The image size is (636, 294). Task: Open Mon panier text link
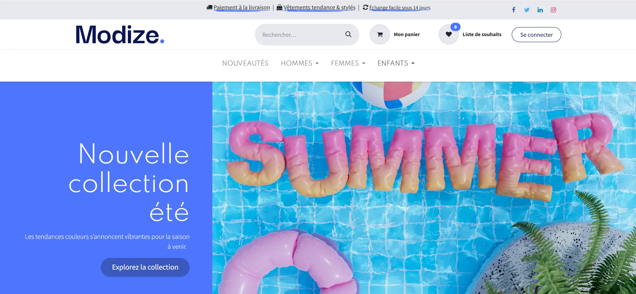point(407,34)
